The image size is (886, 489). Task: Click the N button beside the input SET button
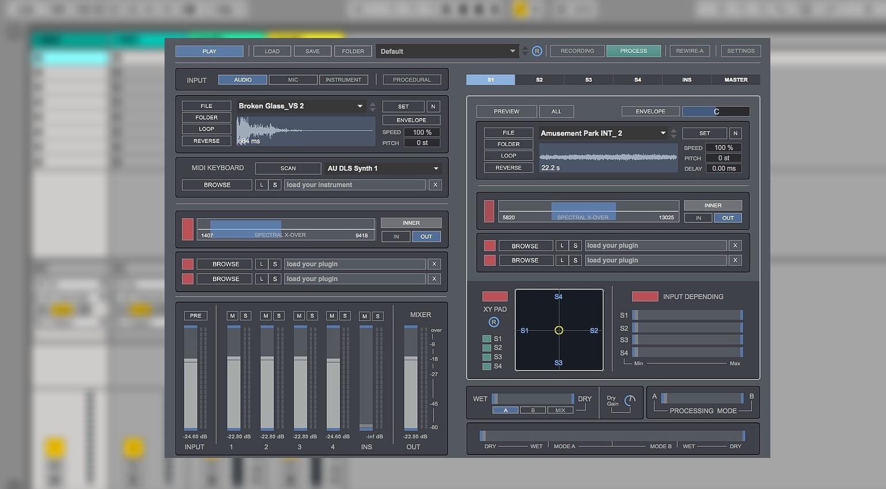point(433,106)
